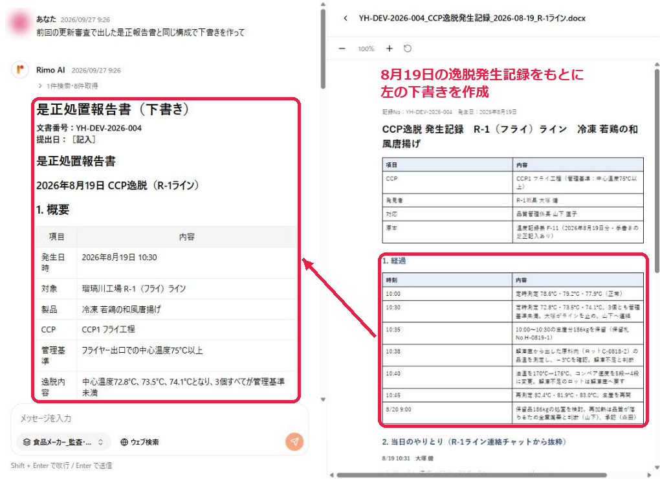The image size is (660, 479).
Task: Click the up arrow of the chat scrollbar
Action: point(323,5)
